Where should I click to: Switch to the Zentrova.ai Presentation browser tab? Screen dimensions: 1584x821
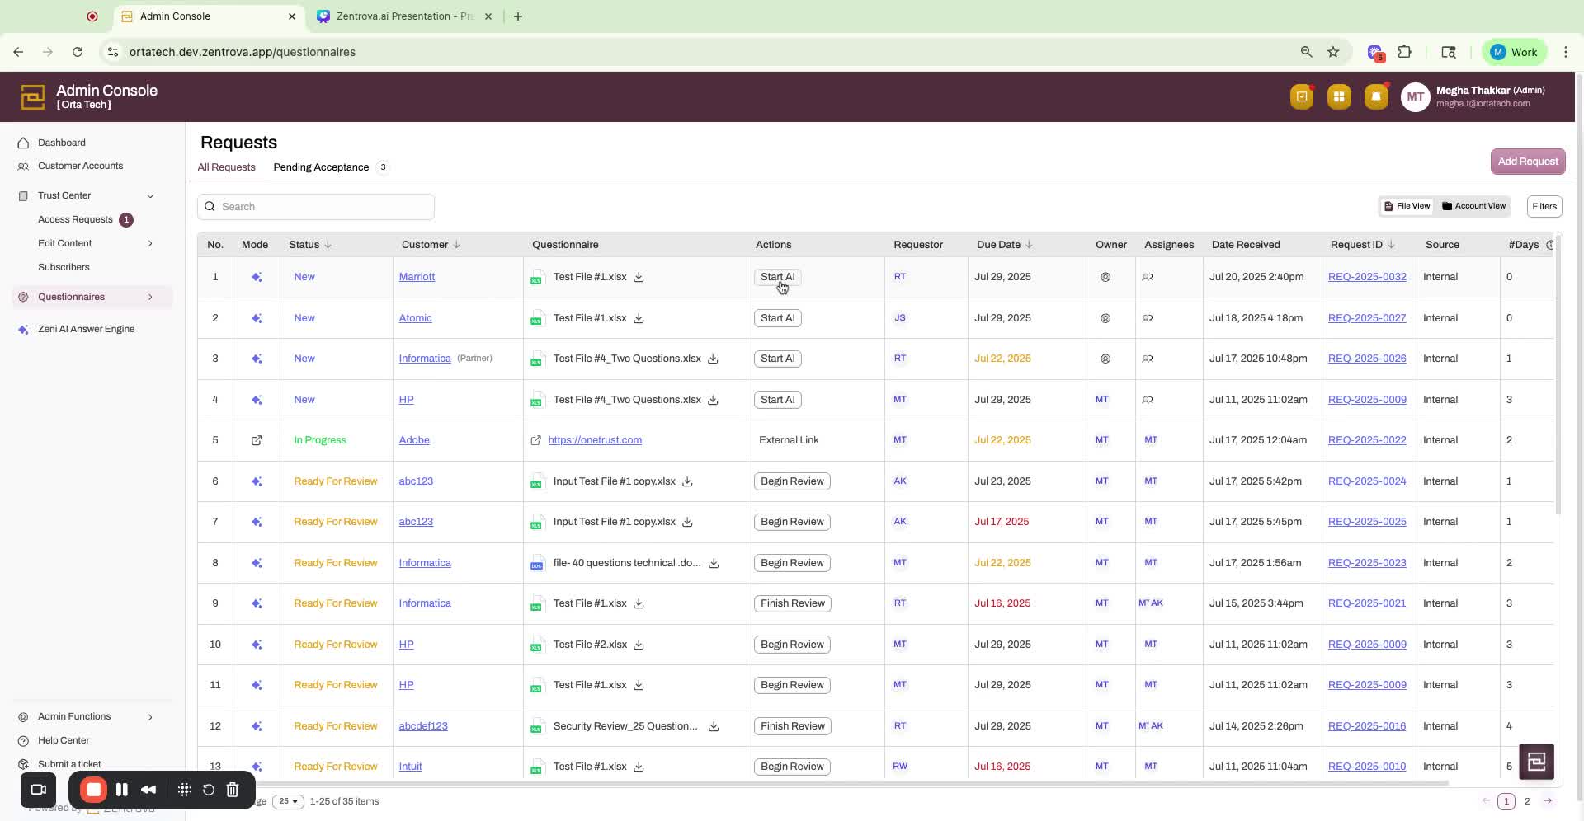click(x=404, y=16)
